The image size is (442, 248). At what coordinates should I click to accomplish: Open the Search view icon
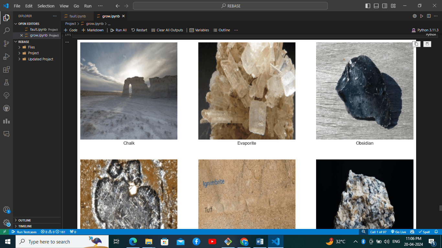point(6,31)
